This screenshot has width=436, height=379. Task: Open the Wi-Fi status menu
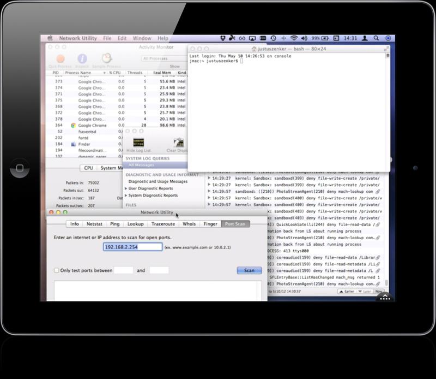tap(294, 38)
